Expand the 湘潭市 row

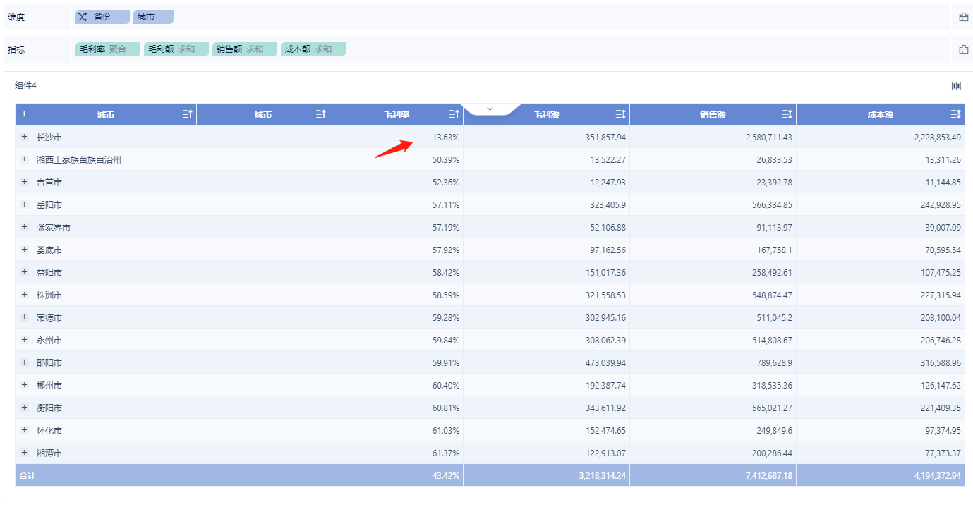tap(25, 453)
